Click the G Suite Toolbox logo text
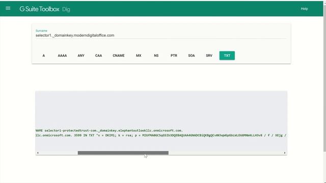 40,9
